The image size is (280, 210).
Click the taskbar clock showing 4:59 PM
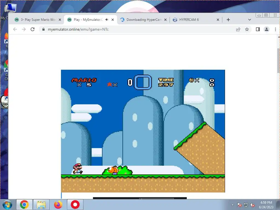point(266,205)
